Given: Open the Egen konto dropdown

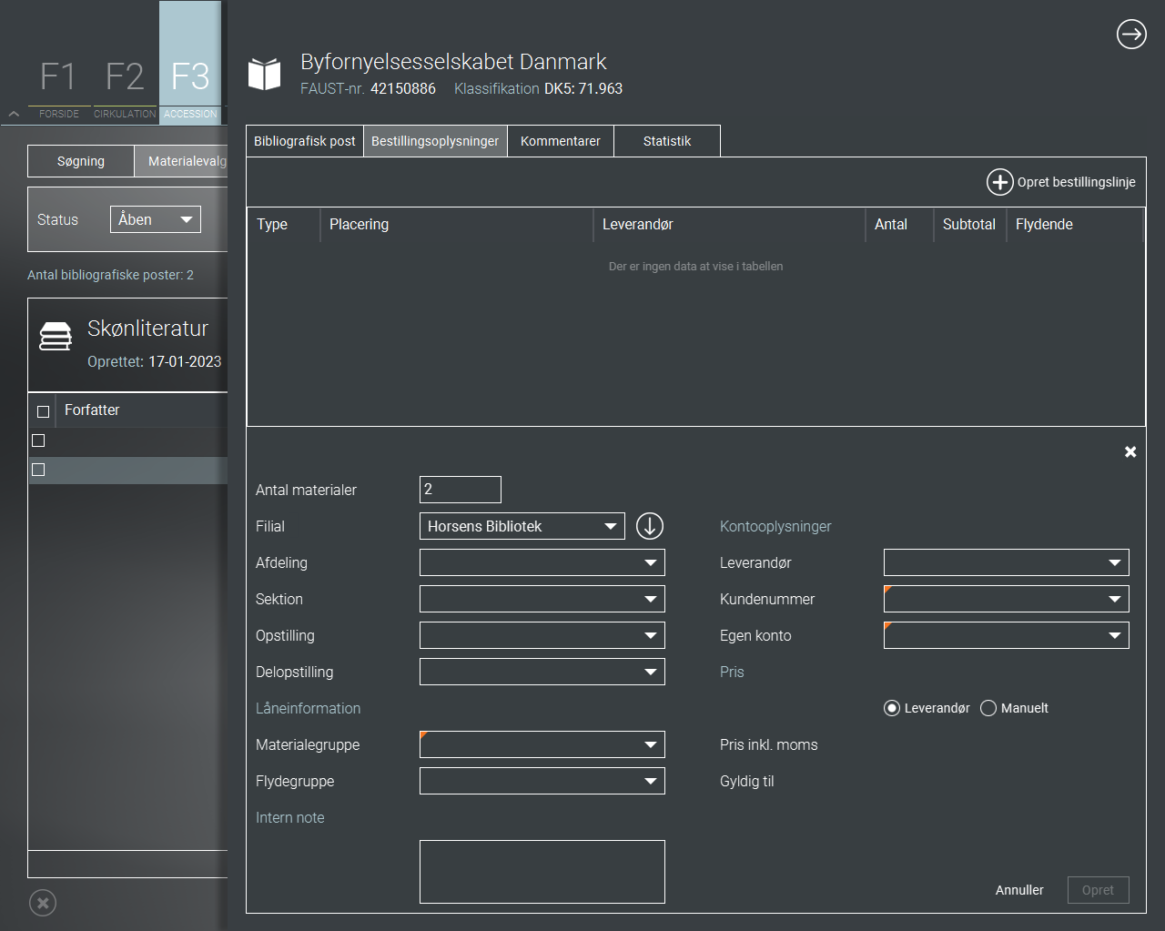Looking at the screenshot, I should (x=1007, y=635).
